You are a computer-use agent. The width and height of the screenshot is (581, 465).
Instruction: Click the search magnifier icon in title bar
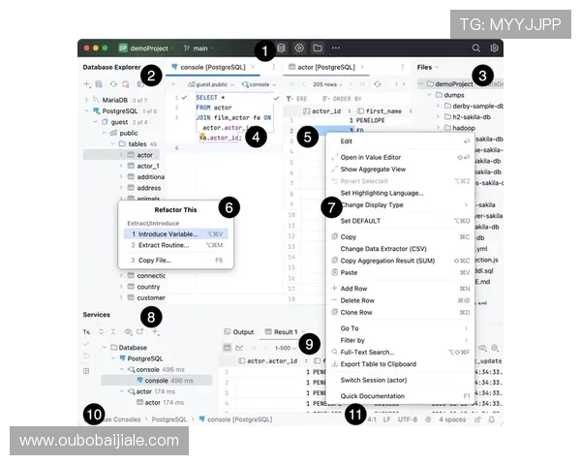(475, 47)
